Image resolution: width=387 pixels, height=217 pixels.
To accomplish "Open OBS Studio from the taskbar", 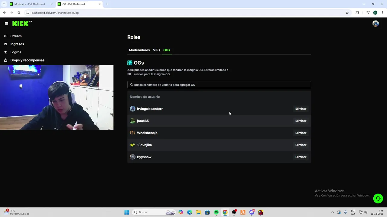I will click(x=234, y=212).
